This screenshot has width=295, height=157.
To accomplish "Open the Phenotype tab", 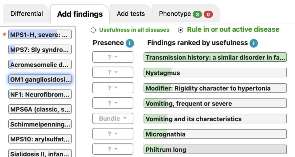I will [186, 14].
